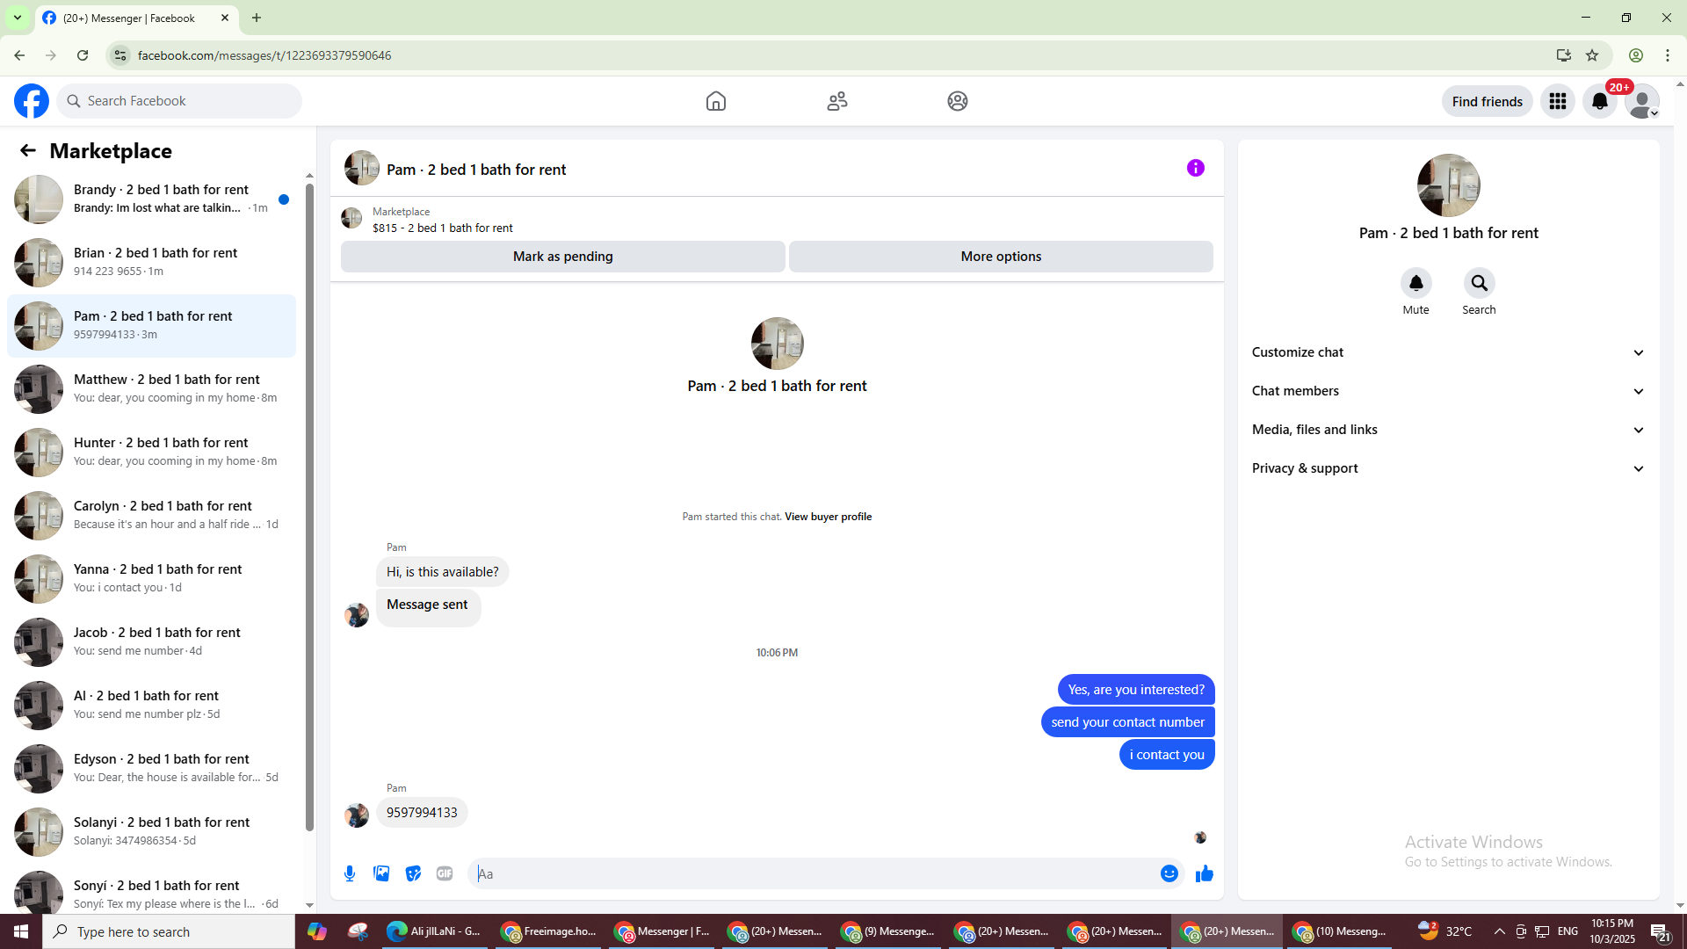Open the Brandy conversation
The image size is (1687, 949).
click(x=151, y=199)
